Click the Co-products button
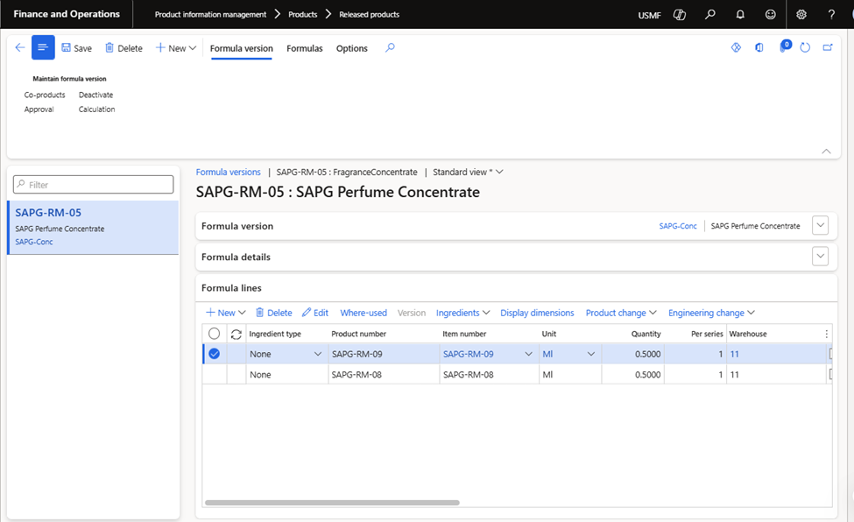The image size is (854, 522). click(x=45, y=95)
